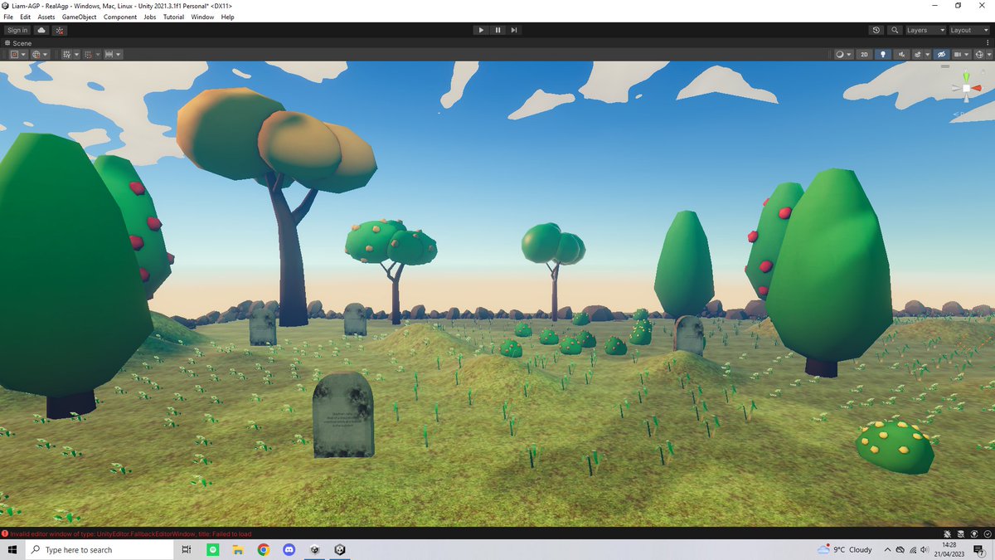Expand grid visibility dropdown arrow
The image size is (995, 560).
pos(77,55)
